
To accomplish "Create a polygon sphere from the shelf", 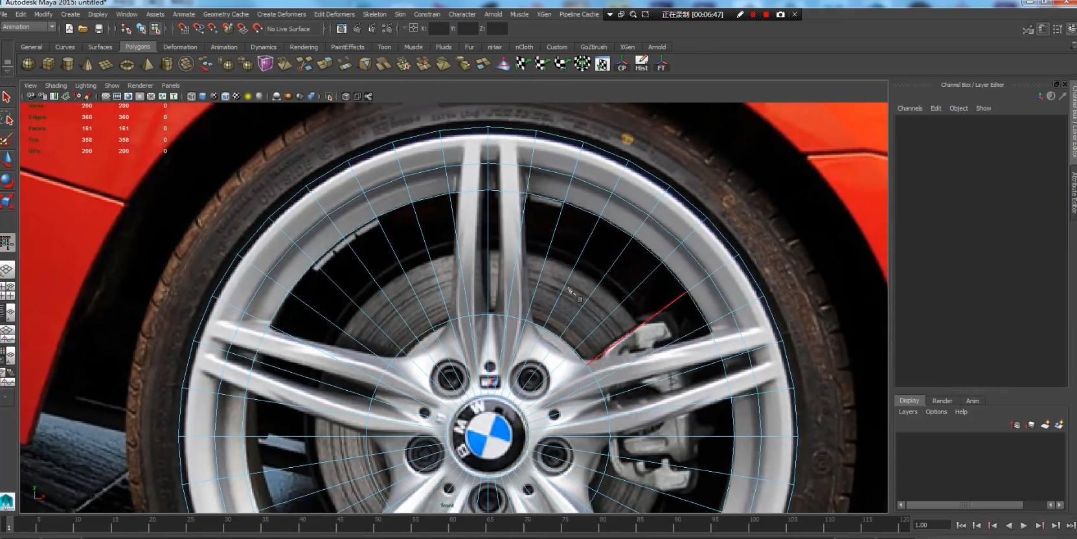I will coord(28,64).
